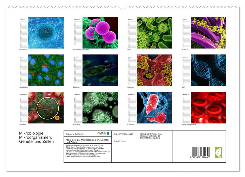Click the 'Virus' caption
Viewport: 245px width, 177px height.
click(129, 50)
